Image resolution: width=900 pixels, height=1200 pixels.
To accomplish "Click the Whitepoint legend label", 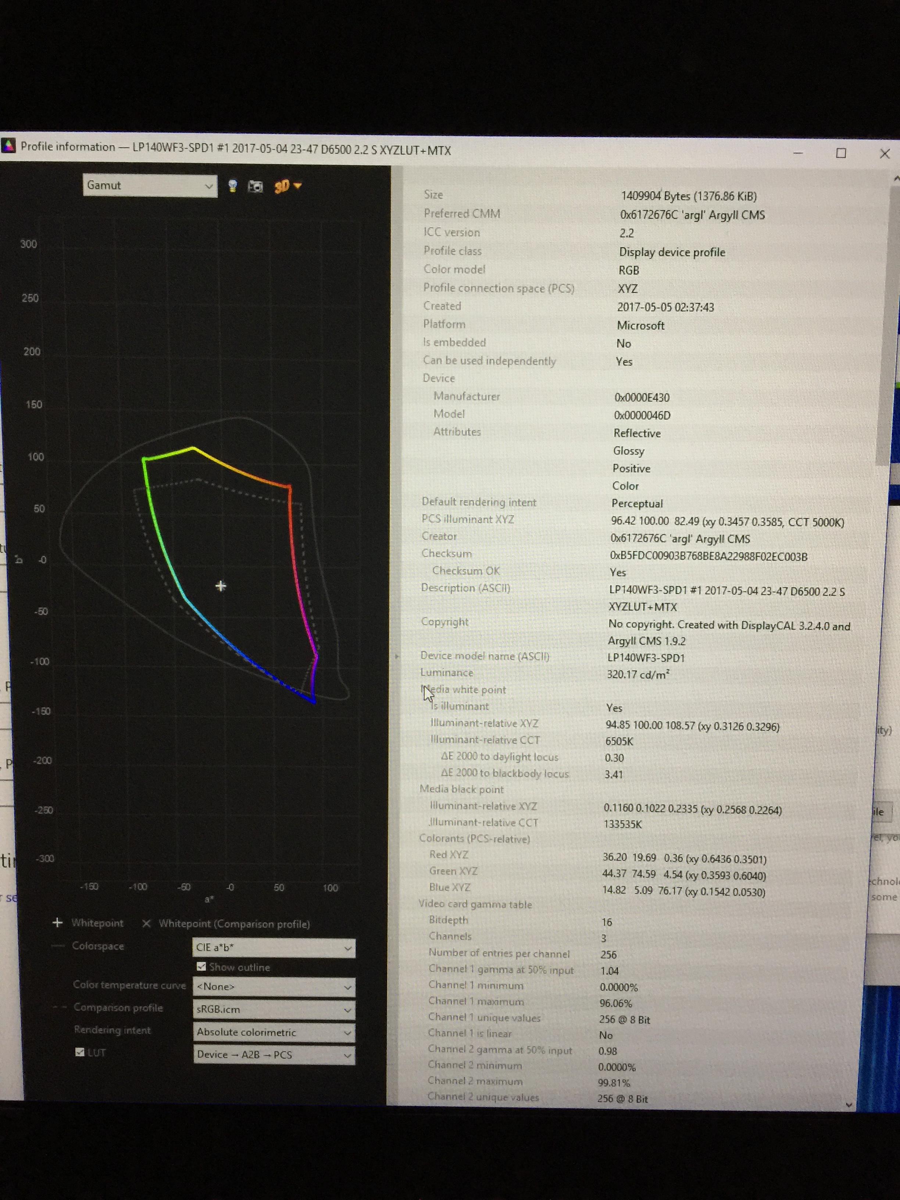I will (x=98, y=923).
